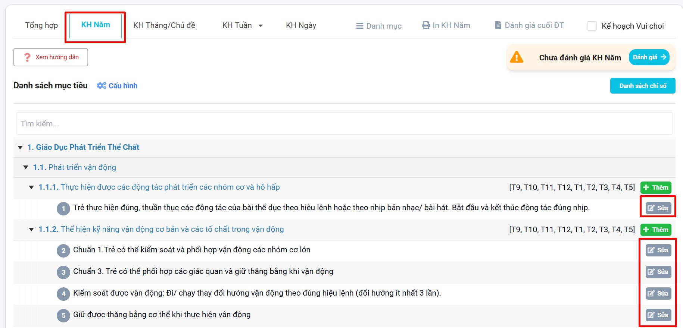Enable the Kế hoạch Vui chơi checkbox

tap(592, 26)
